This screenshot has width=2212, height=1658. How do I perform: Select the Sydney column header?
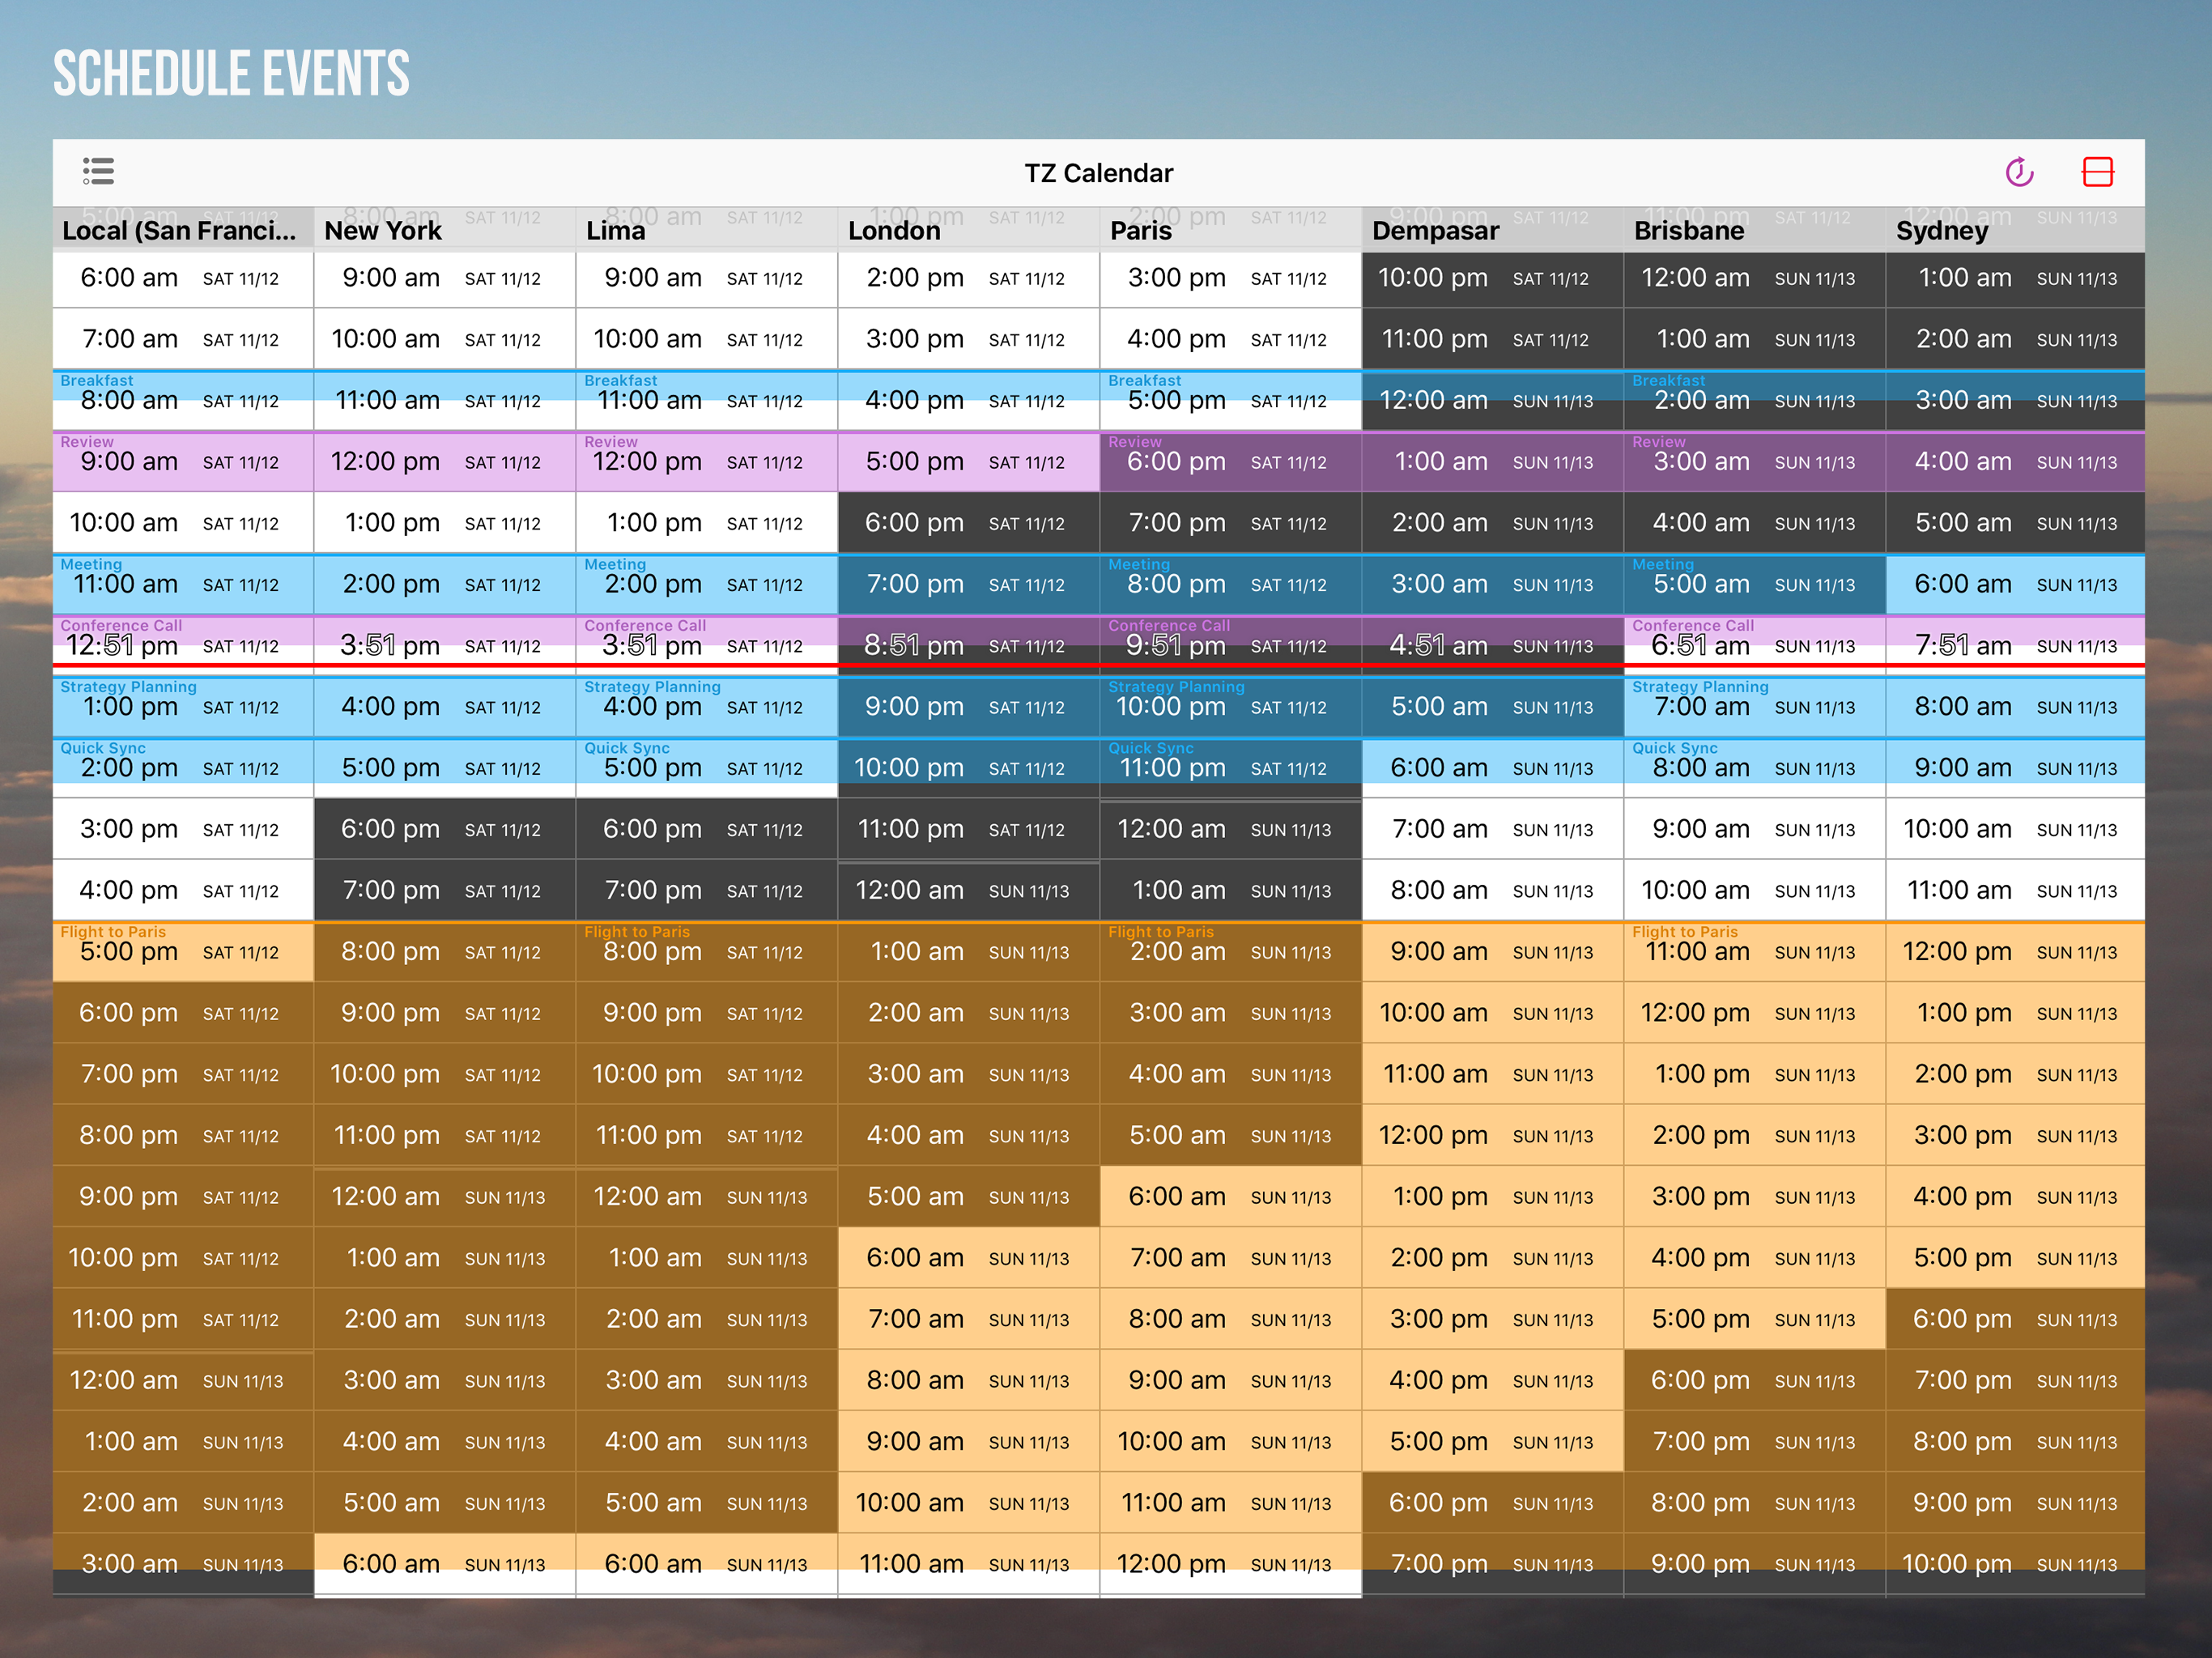pos(1942,231)
